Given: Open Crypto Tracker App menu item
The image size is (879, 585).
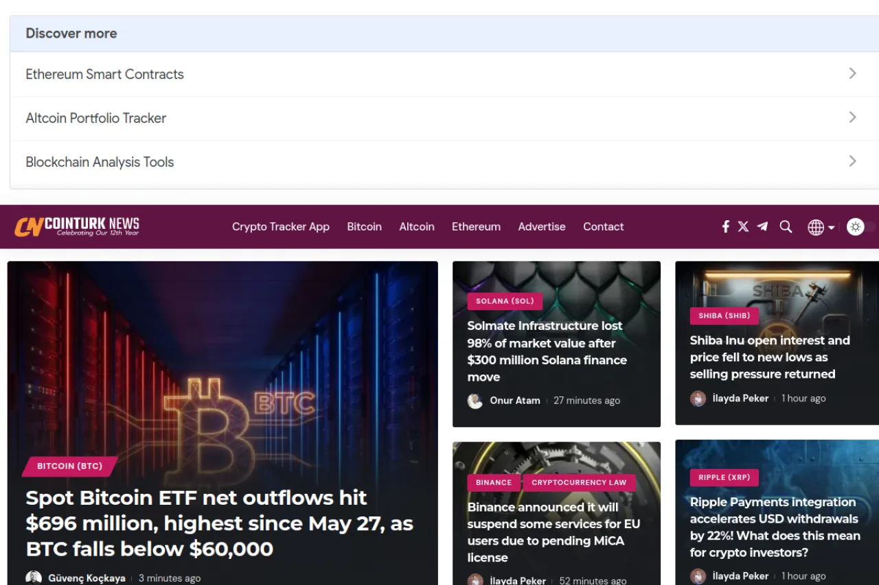Looking at the screenshot, I should tap(281, 226).
